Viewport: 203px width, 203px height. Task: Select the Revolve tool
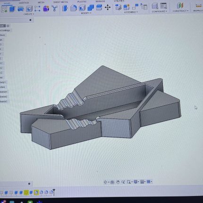point(21,9)
